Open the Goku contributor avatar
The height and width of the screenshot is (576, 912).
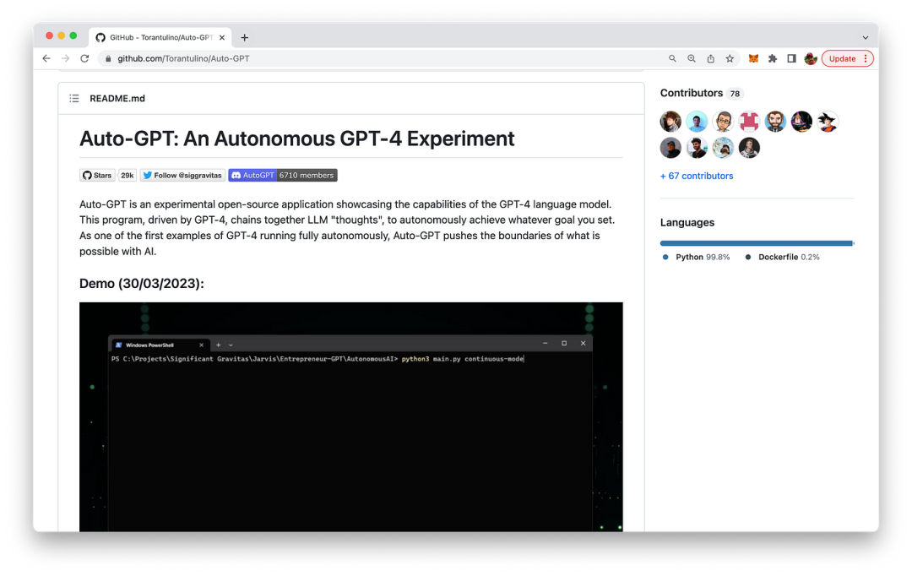click(828, 122)
